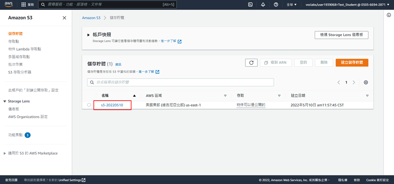Screen dimensions: 394x184
Task: Close the Amazon S3 sidebar
Action: 64,18
